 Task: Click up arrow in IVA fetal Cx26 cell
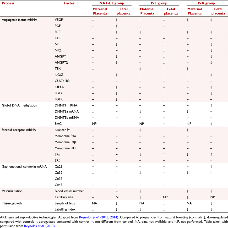pyautogui.click(x=211, y=167)
